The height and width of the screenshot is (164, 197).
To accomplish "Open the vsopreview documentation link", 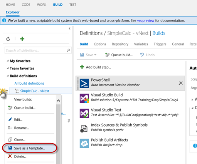I will (x=146, y=20).
